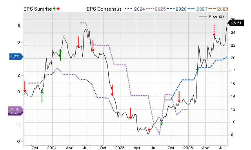Click the -6 label on the EPS axis
This screenshot has height=150, width=251.
pos(18,141)
